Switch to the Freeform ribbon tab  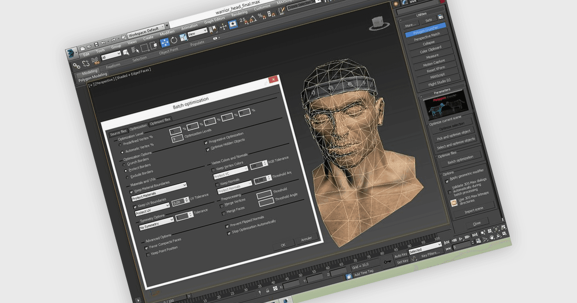[113, 66]
